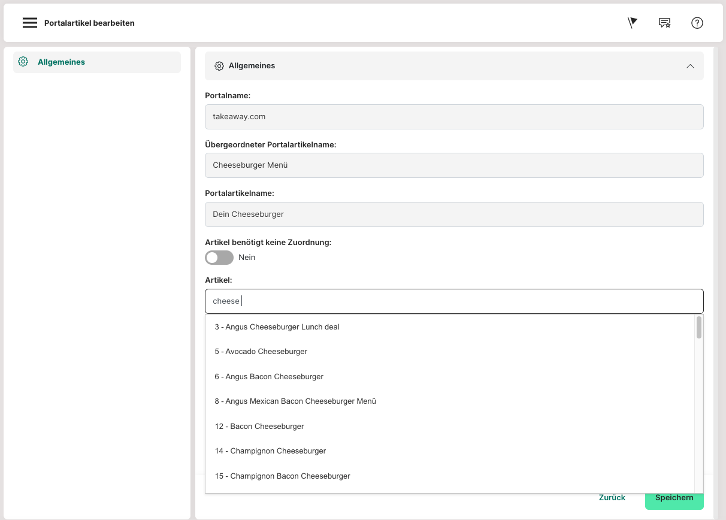Select '8 - Angus Mexican Bacon Cheeseburger Menü'
This screenshot has height=520, width=726.
pyautogui.click(x=295, y=401)
